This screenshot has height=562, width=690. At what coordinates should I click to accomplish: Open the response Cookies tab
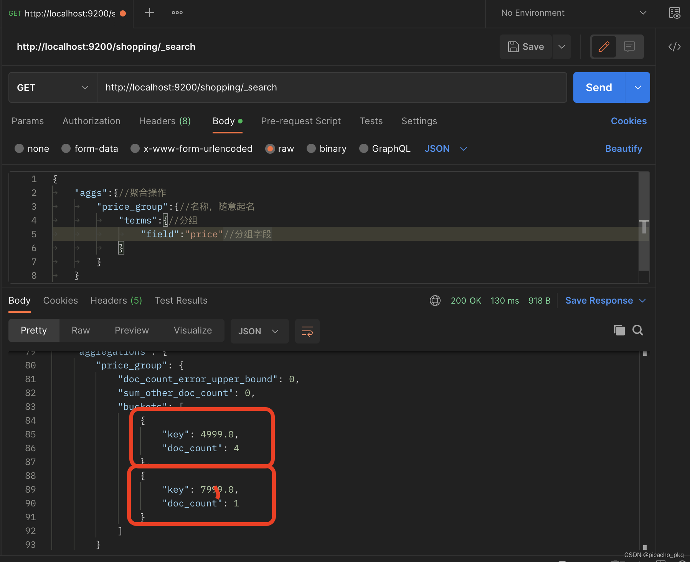coord(61,301)
